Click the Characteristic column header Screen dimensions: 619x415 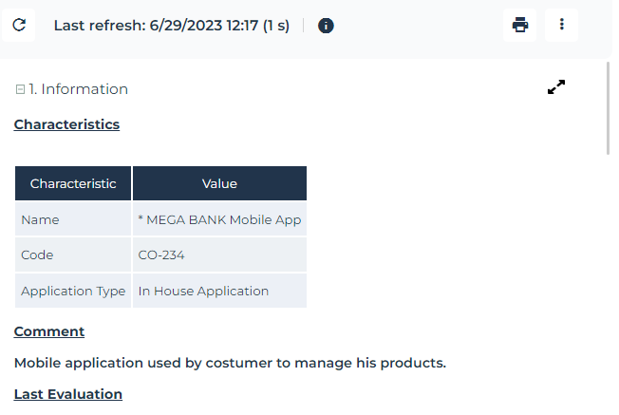pos(73,183)
